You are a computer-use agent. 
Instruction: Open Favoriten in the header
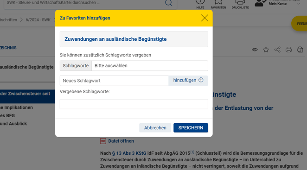coord(218,4)
